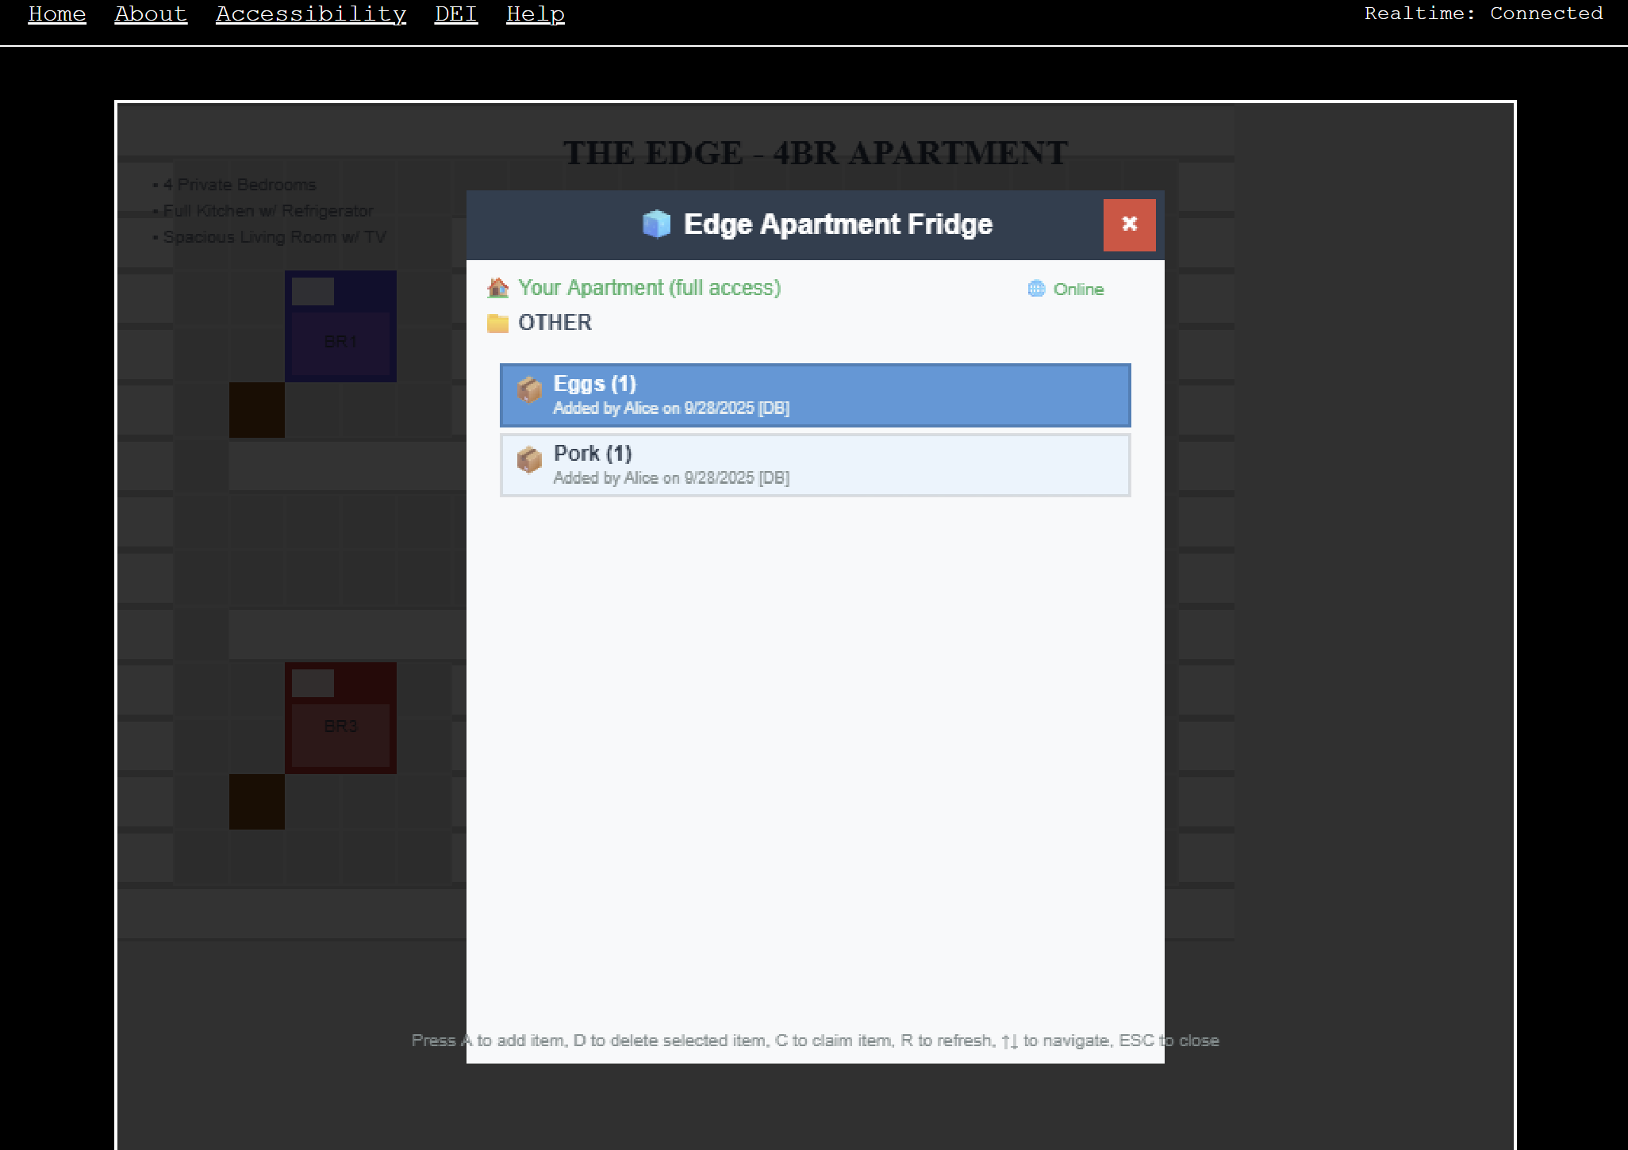Viewport: 1628px width, 1150px height.
Task: Click the package icon next to Pork
Action: 529,459
